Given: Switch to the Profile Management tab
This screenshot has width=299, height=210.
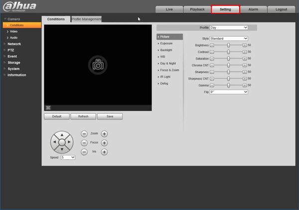Looking at the screenshot, I should point(86,19).
